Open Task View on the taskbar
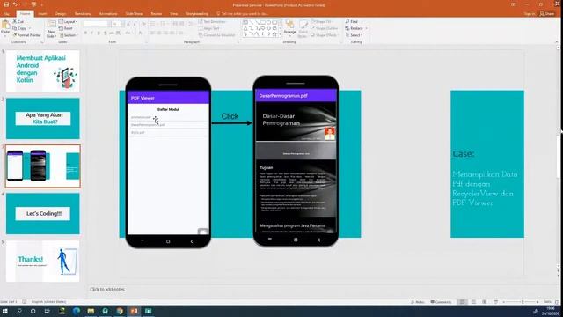Image resolution: width=563 pixels, height=317 pixels. 47,311
